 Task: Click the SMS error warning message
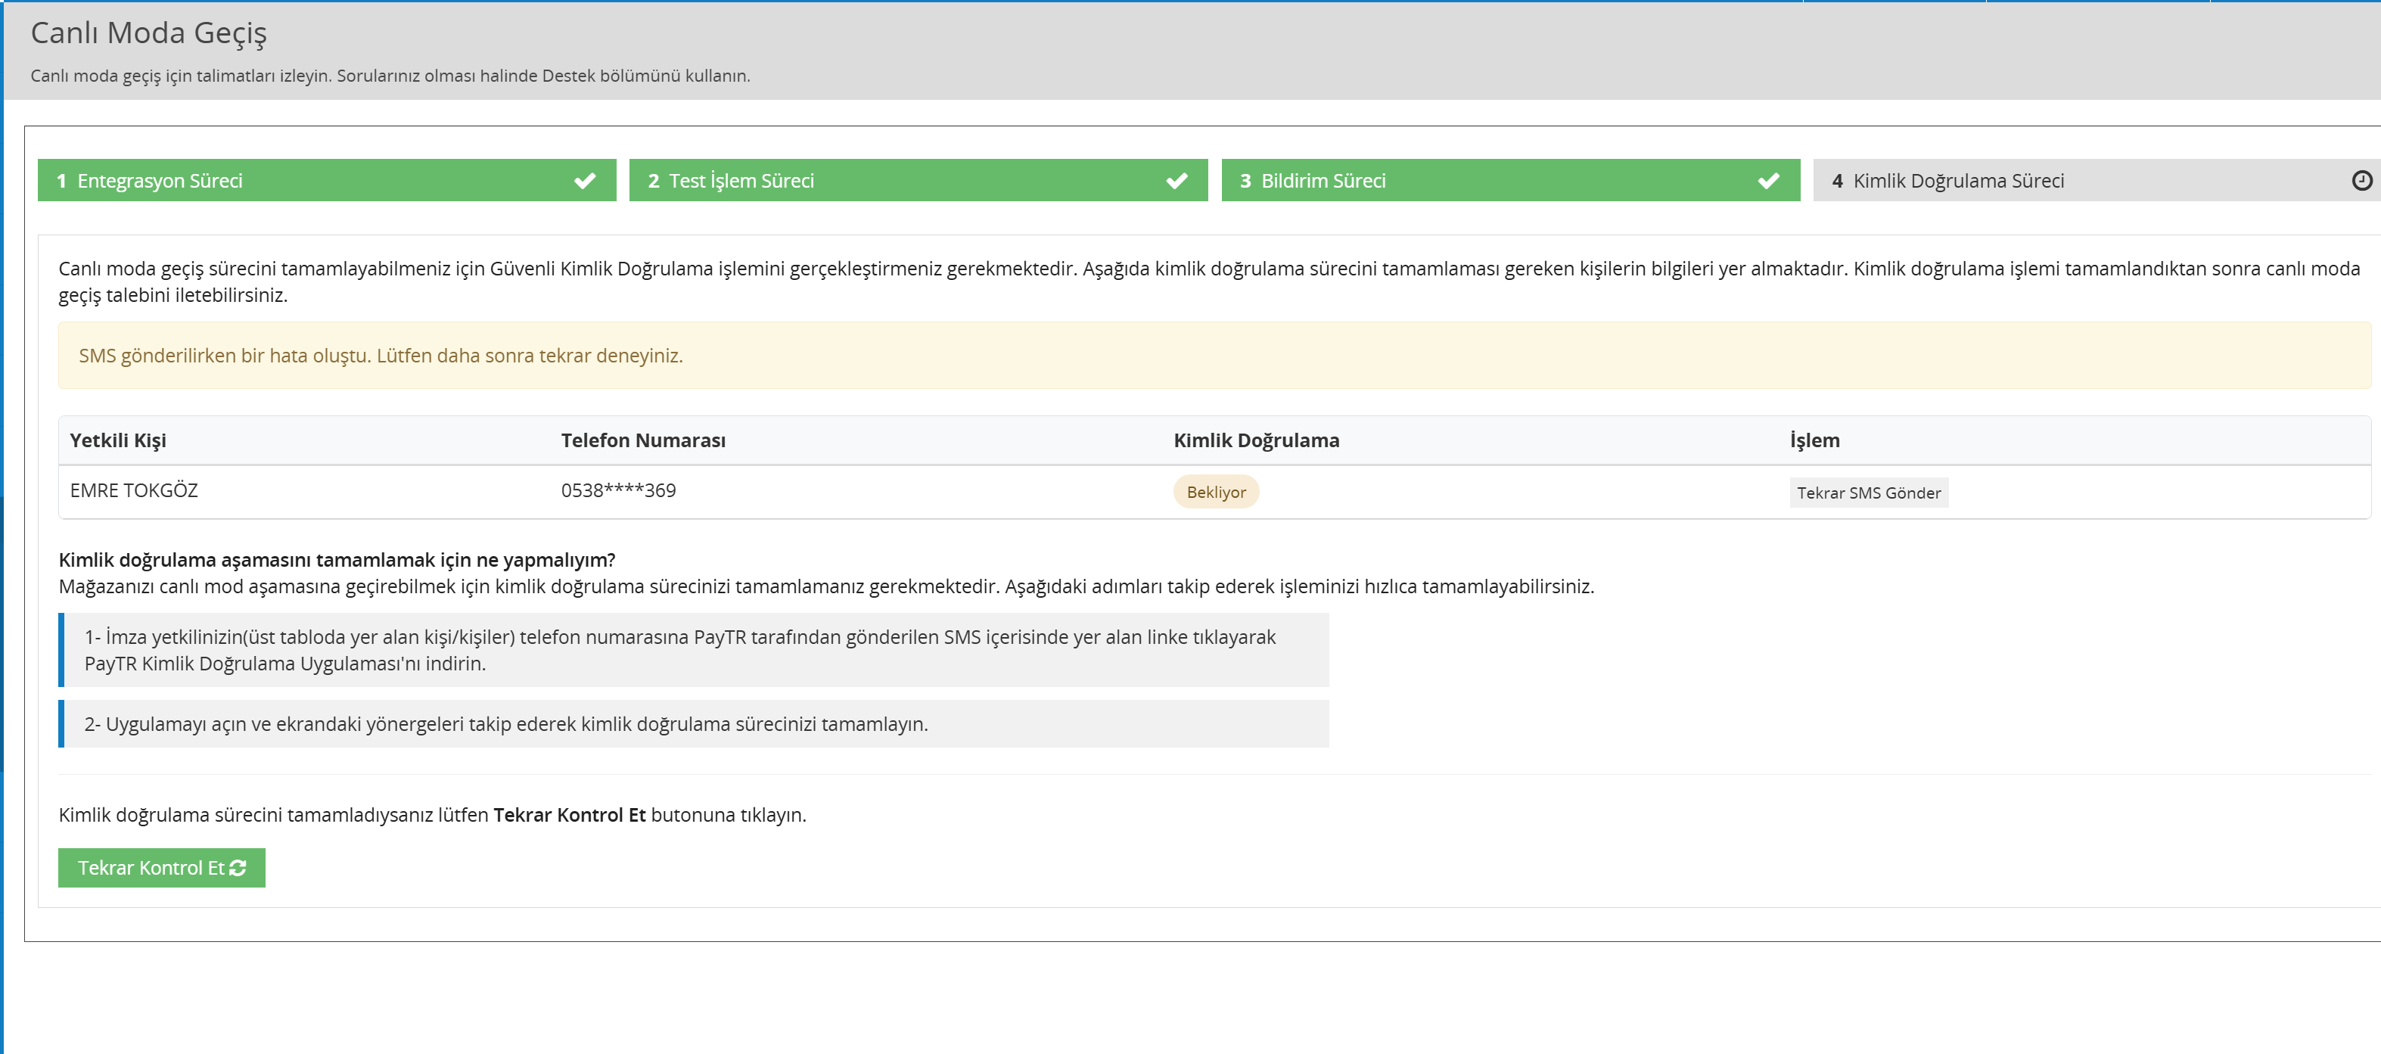[1214, 356]
